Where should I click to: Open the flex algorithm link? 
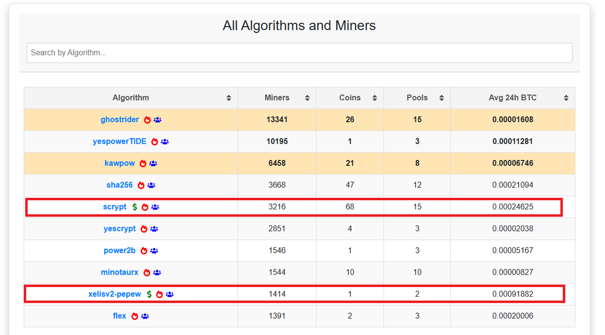(x=119, y=316)
